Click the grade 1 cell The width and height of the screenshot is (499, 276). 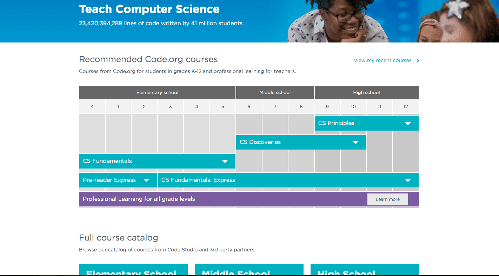(118, 107)
